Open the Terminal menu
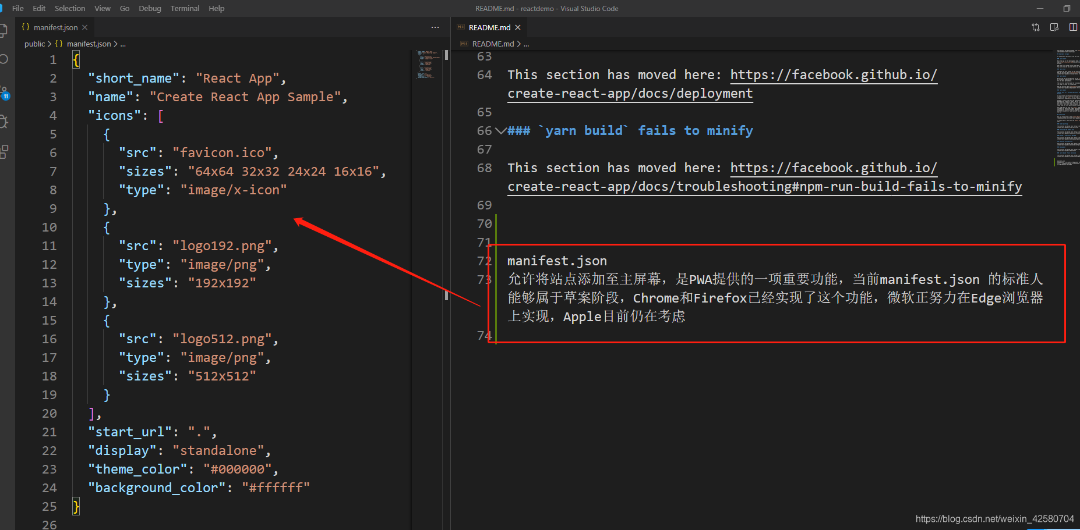The image size is (1080, 530). pyautogui.click(x=185, y=8)
